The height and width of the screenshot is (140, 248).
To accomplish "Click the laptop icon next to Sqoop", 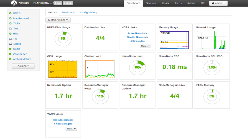I will click(x=11, y=44).
